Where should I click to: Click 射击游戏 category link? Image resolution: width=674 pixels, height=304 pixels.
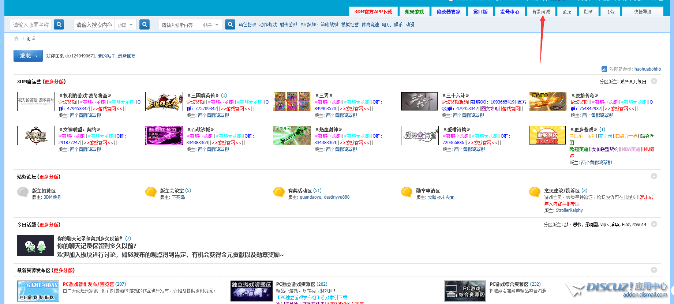288,25
